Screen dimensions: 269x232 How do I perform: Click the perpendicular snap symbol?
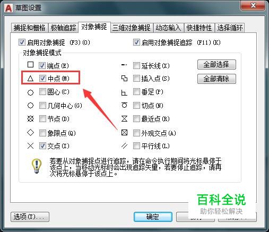pos(124,92)
